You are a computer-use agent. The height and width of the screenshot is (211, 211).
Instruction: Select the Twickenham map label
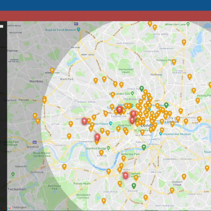17,189
